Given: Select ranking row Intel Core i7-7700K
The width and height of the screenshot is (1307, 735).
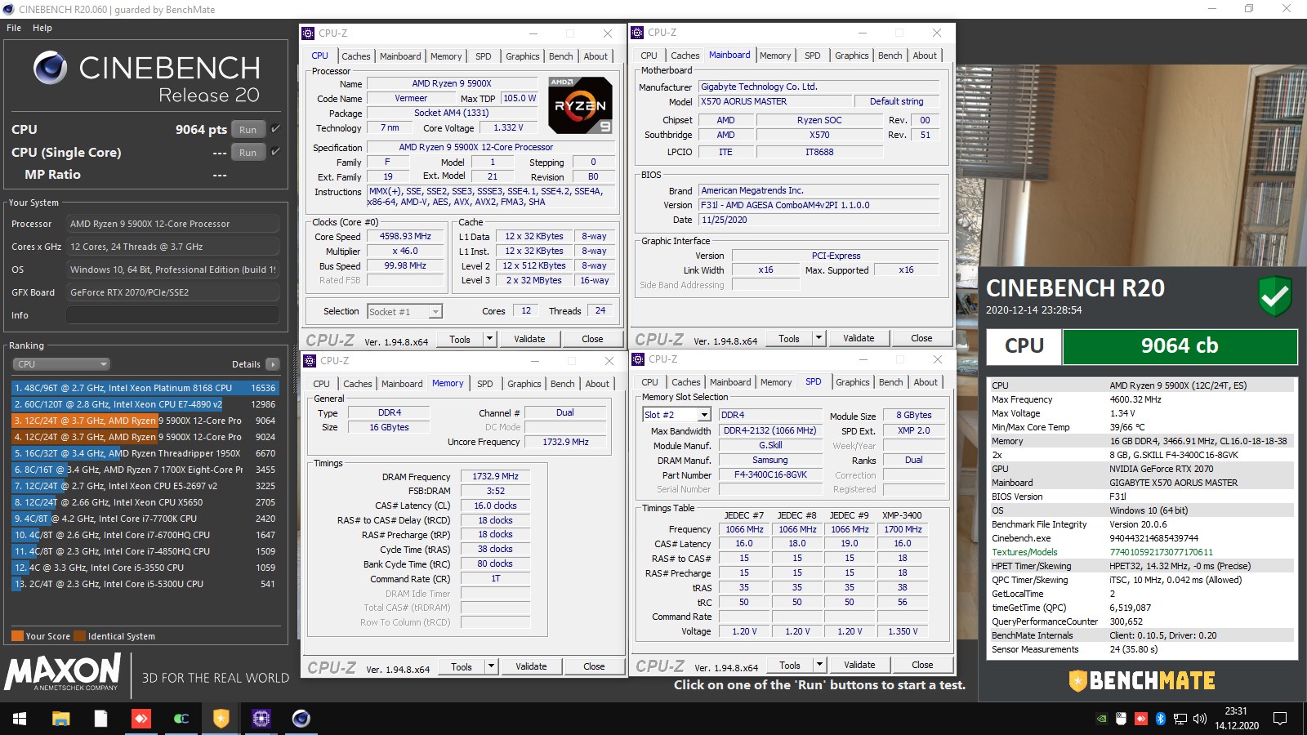Looking at the screenshot, I should [145, 519].
